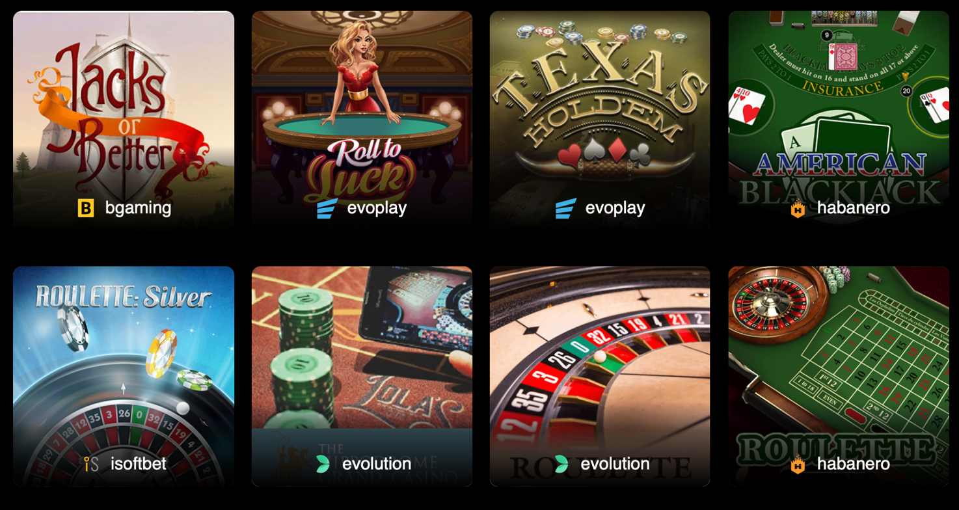Open the habanero Roulette table game
Viewport: 959px width, 510px height.
[x=839, y=376]
